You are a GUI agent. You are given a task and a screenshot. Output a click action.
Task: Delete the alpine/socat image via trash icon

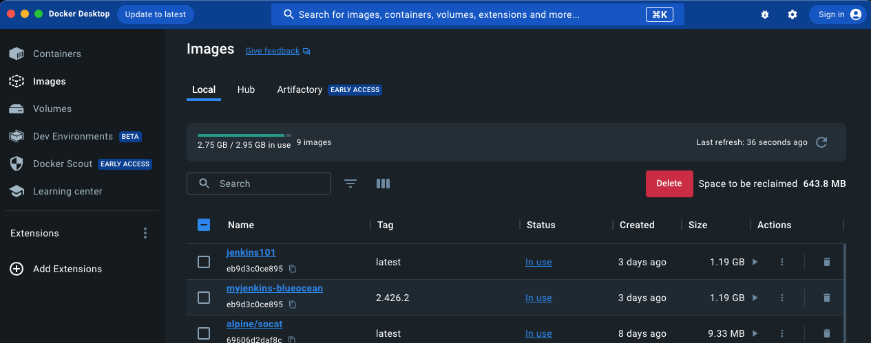tap(827, 333)
